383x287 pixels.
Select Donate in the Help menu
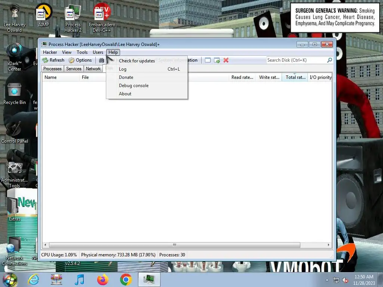(147, 77)
